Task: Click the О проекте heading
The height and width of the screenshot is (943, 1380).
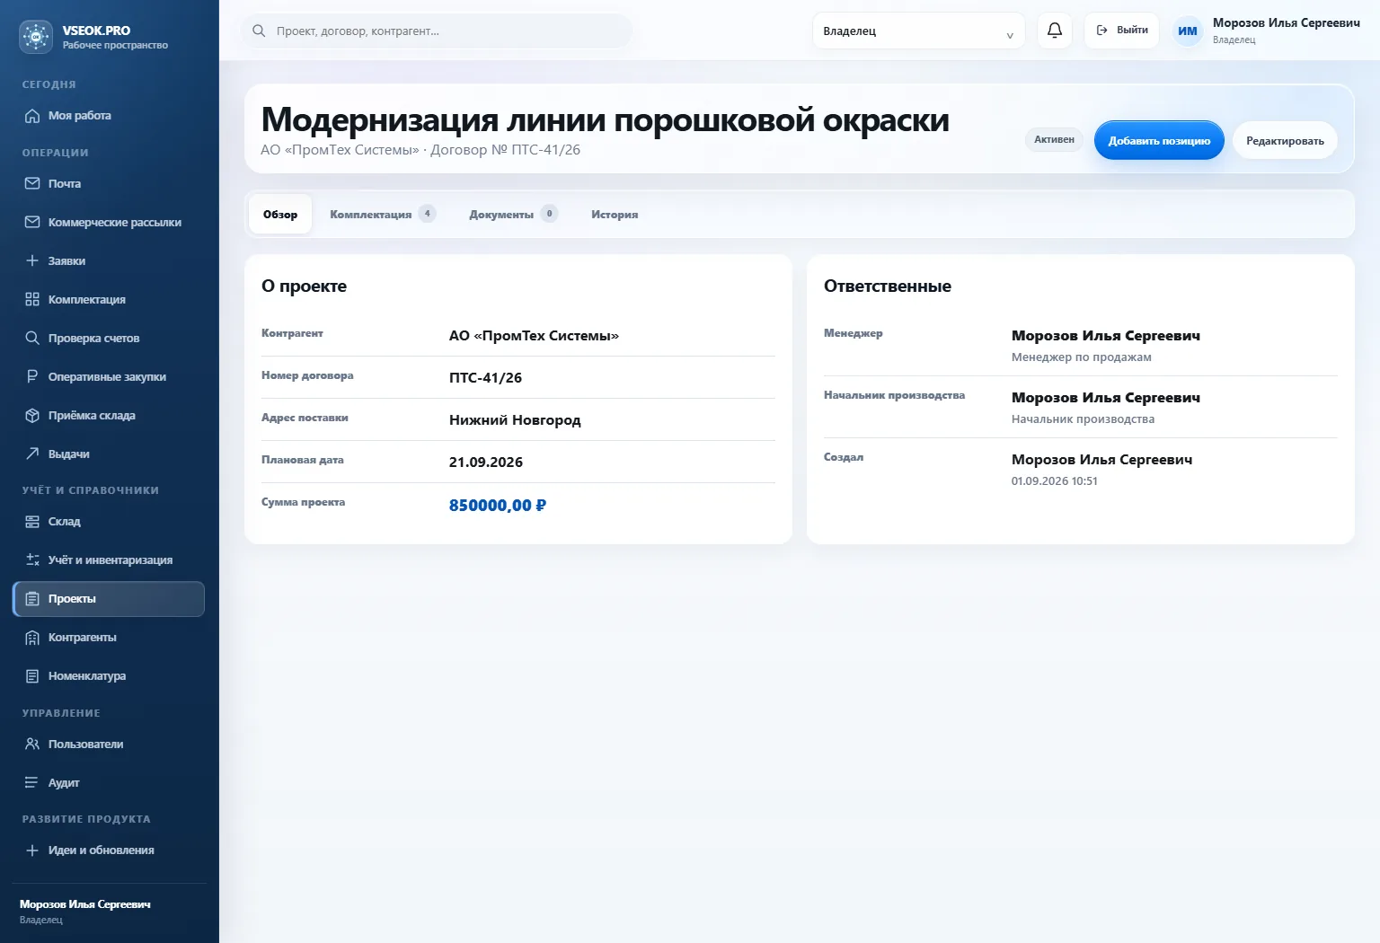Action: pyautogui.click(x=304, y=286)
